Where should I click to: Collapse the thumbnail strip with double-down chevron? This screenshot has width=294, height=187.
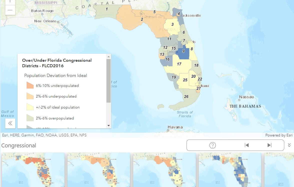coord(289,145)
